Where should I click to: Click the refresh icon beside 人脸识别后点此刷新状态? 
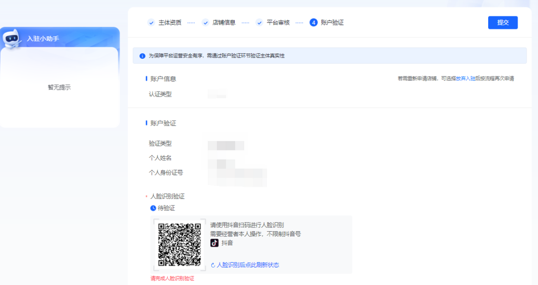[213, 265]
